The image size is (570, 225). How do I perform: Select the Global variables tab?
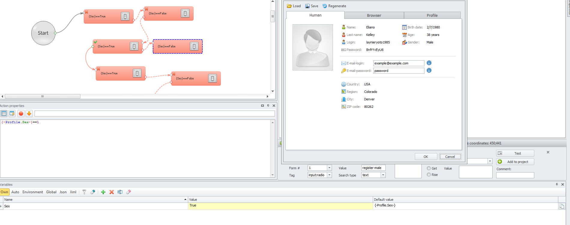[51, 192]
